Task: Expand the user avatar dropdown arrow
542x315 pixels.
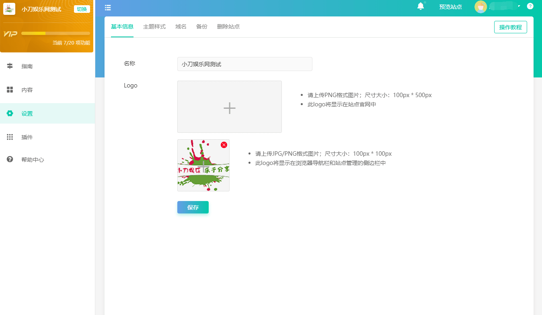Action: click(x=519, y=6)
